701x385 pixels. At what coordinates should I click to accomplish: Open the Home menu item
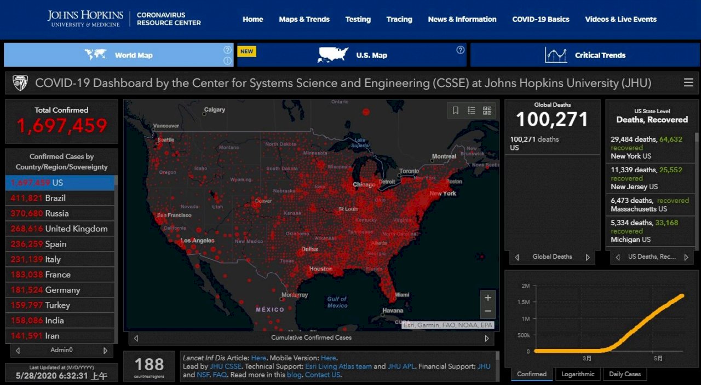coord(253,19)
